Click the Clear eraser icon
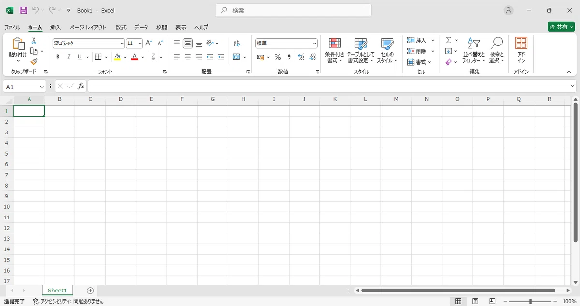 [449, 62]
